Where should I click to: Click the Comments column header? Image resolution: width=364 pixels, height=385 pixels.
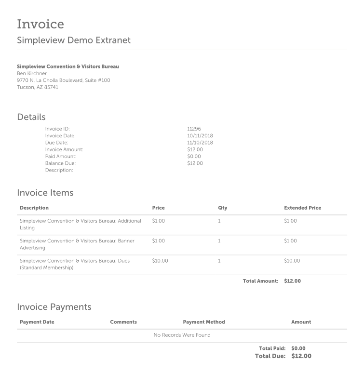click(x=123, y=322)
